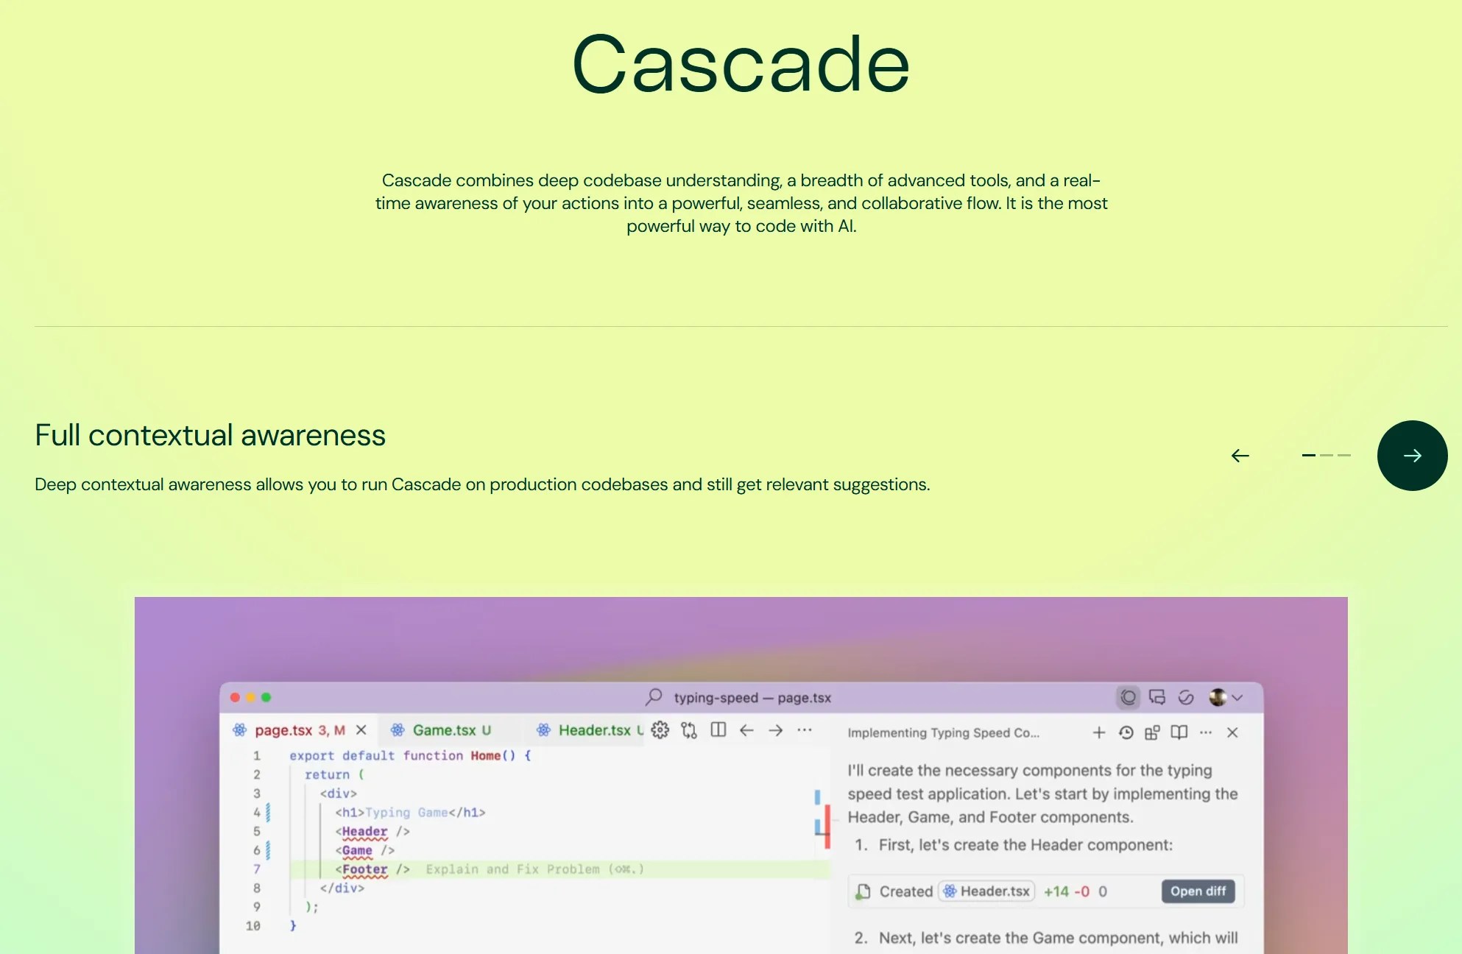Click the Implementing Typing Speed Co... title
1462x954 pixels.
coord(943,732)
